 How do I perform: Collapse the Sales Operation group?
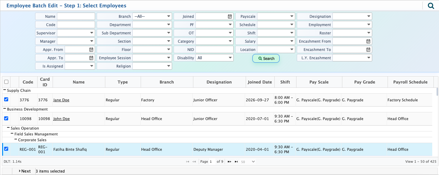click(x=9, y=128)
